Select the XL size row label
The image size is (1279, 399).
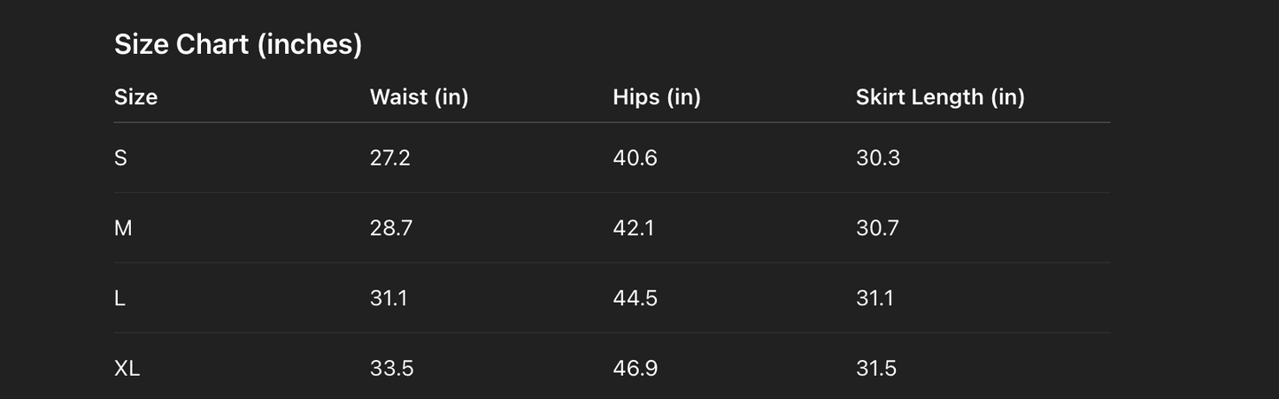tap(127, 368)
